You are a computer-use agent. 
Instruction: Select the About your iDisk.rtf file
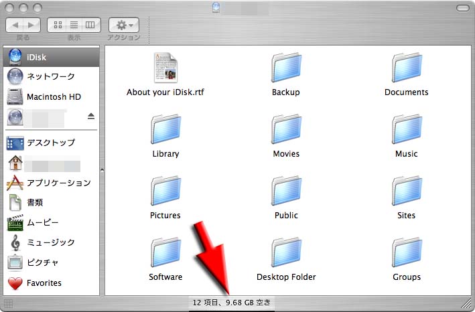tap(165, 68)
